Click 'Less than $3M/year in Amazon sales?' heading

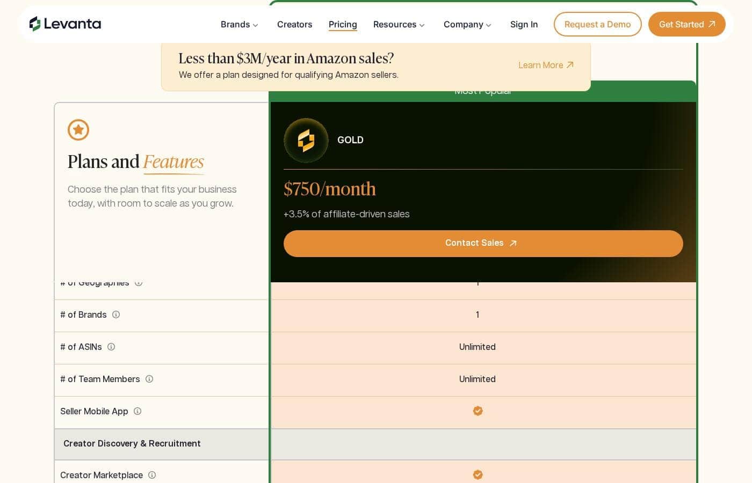coord(286,58)
